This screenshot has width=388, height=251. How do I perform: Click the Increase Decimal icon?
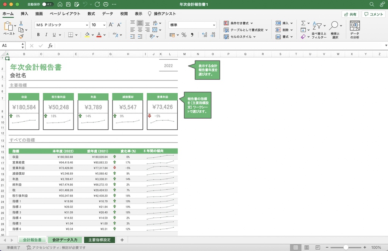(x=205, y=35)
